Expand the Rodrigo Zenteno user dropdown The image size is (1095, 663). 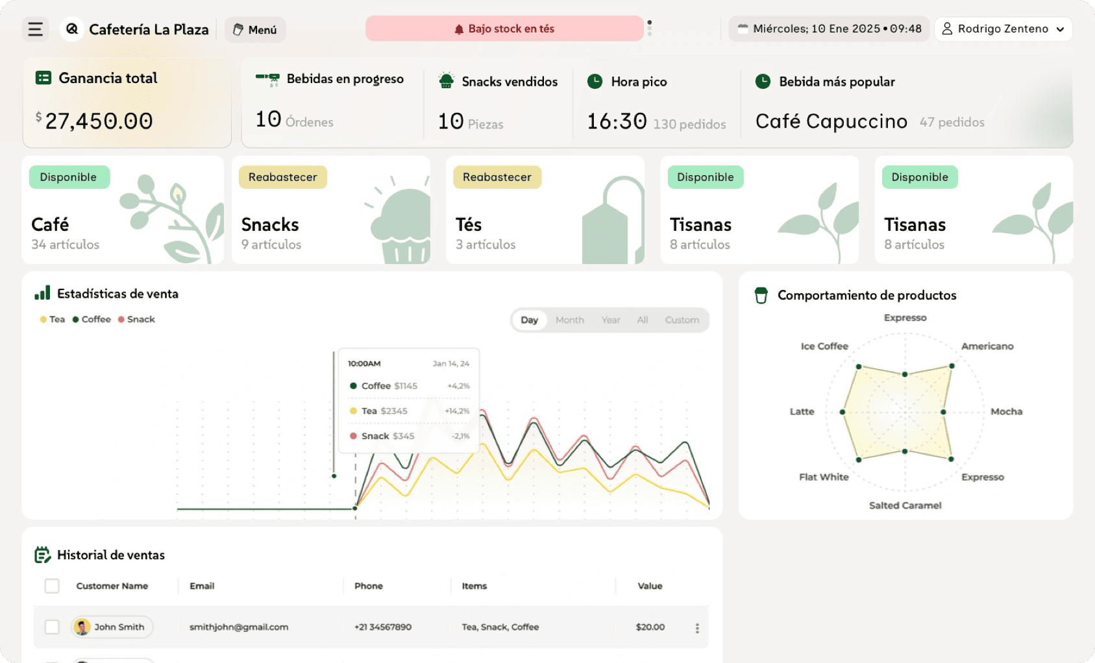1003,29
